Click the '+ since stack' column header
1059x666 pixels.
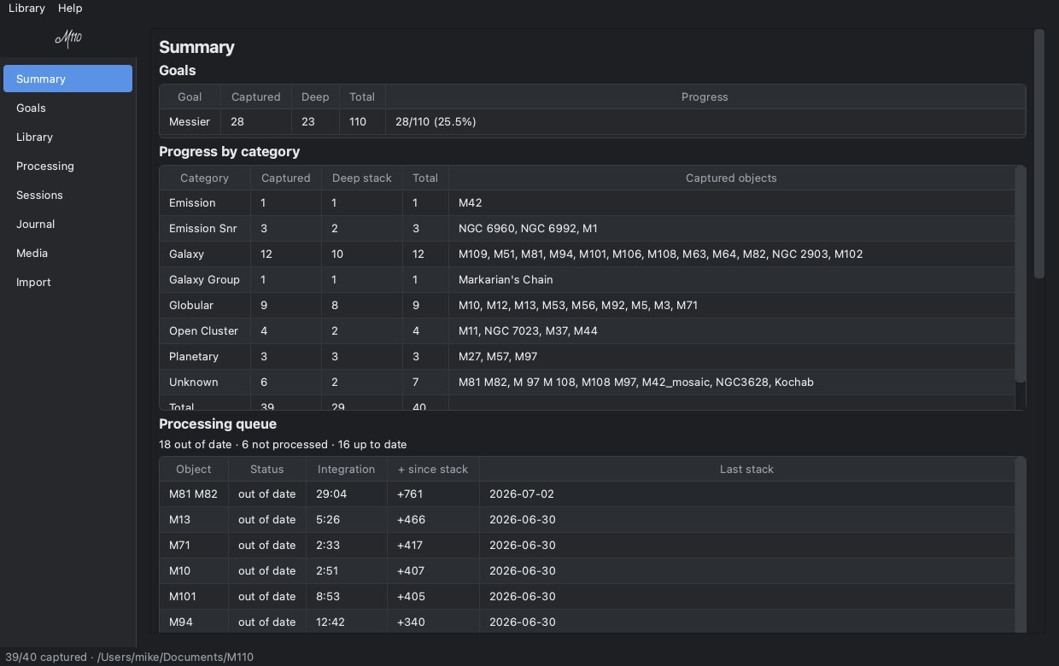click(433, 469)
